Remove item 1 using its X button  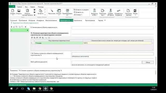(27, 30)
